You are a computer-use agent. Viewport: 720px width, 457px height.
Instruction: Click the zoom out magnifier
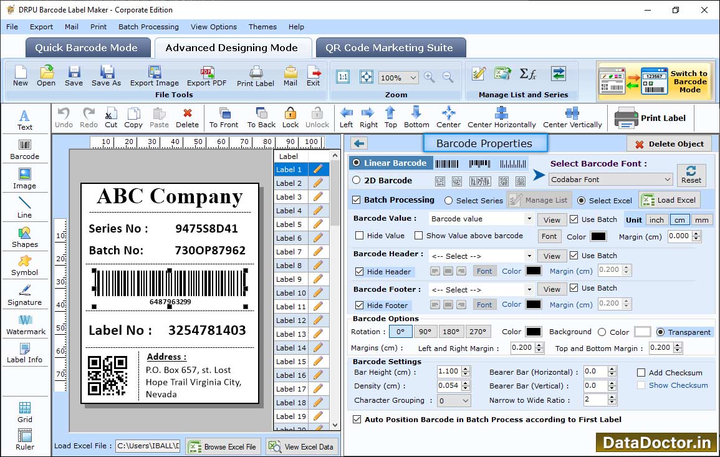coord(448,77)
